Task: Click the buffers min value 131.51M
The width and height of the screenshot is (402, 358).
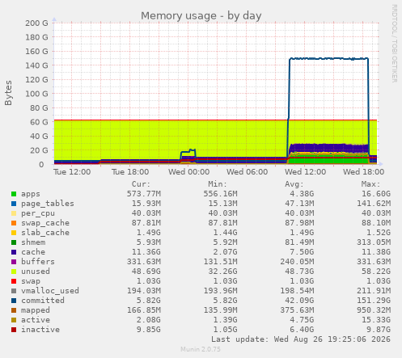Action: coord(220,262)
